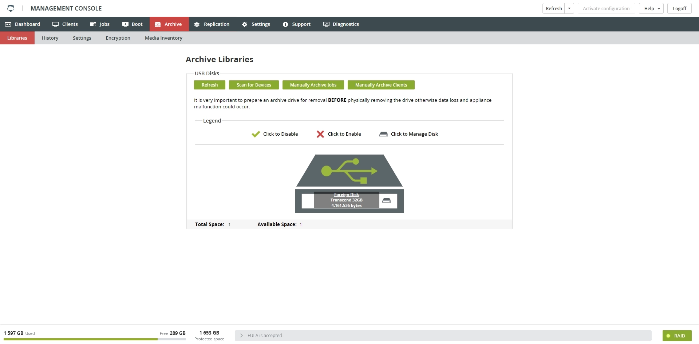Click the used storage space bar
This screenshot has height=344, width=699.
[x=95, y=339]
